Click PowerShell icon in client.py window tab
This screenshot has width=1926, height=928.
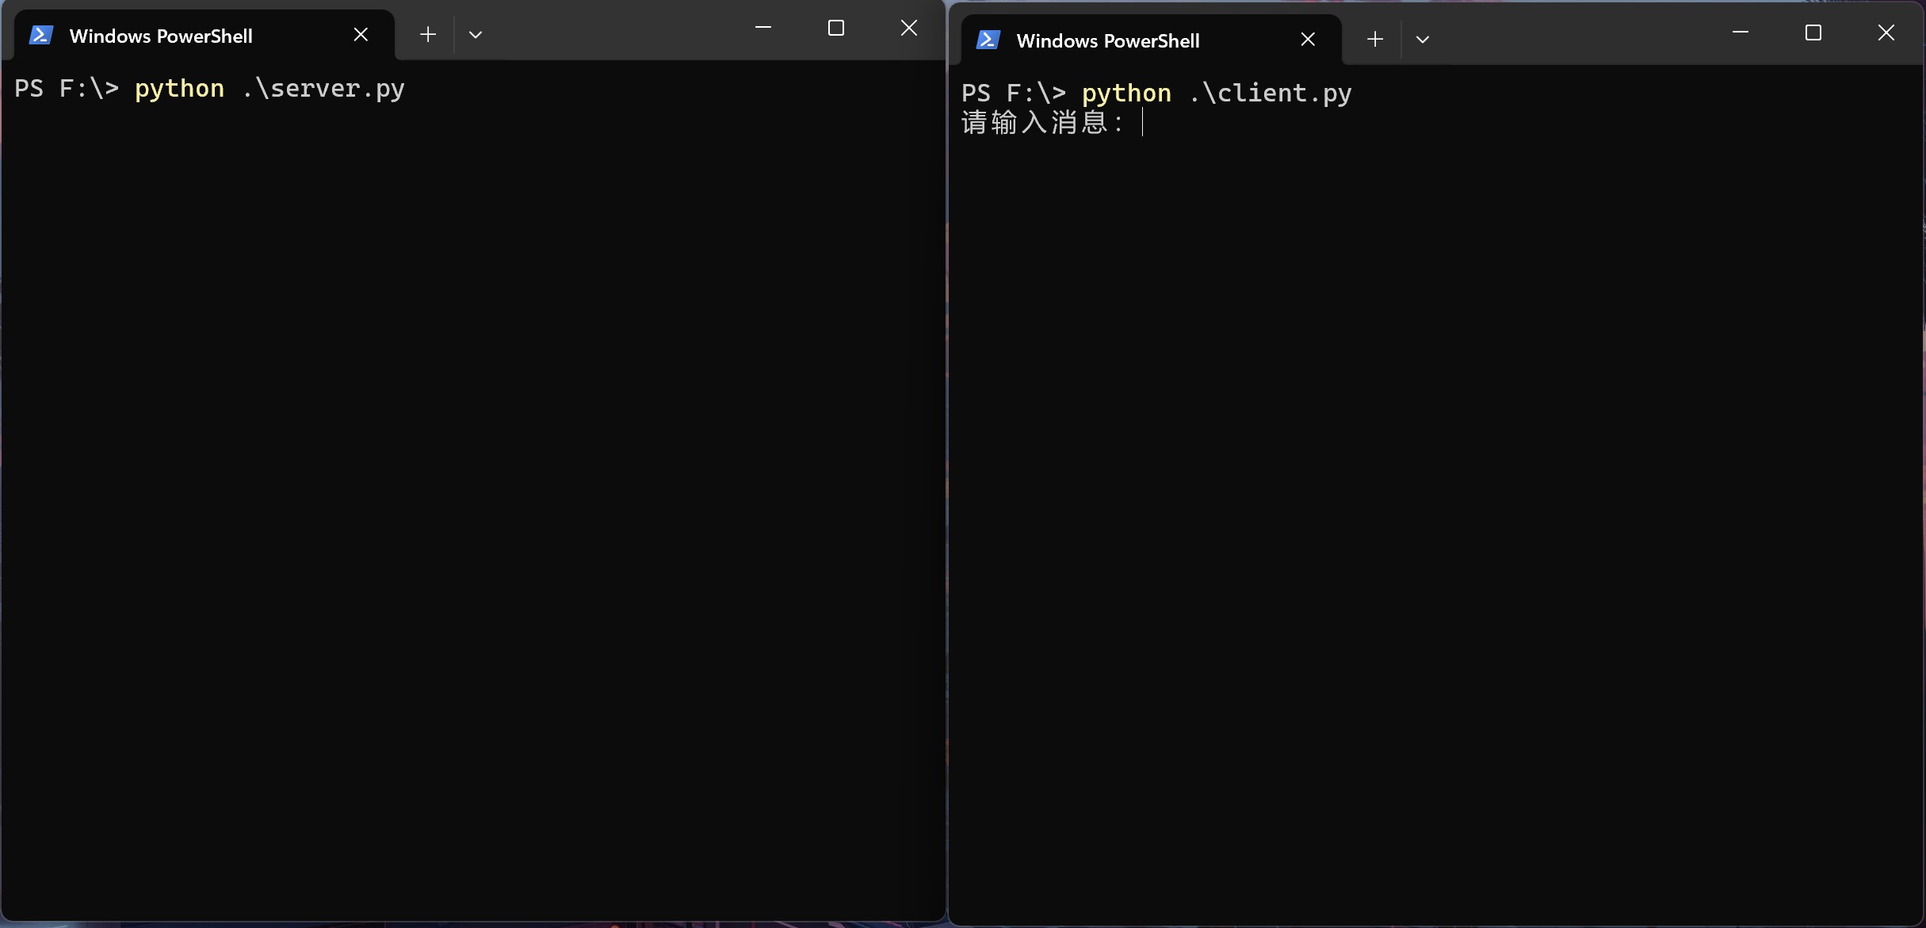point(988,40)
